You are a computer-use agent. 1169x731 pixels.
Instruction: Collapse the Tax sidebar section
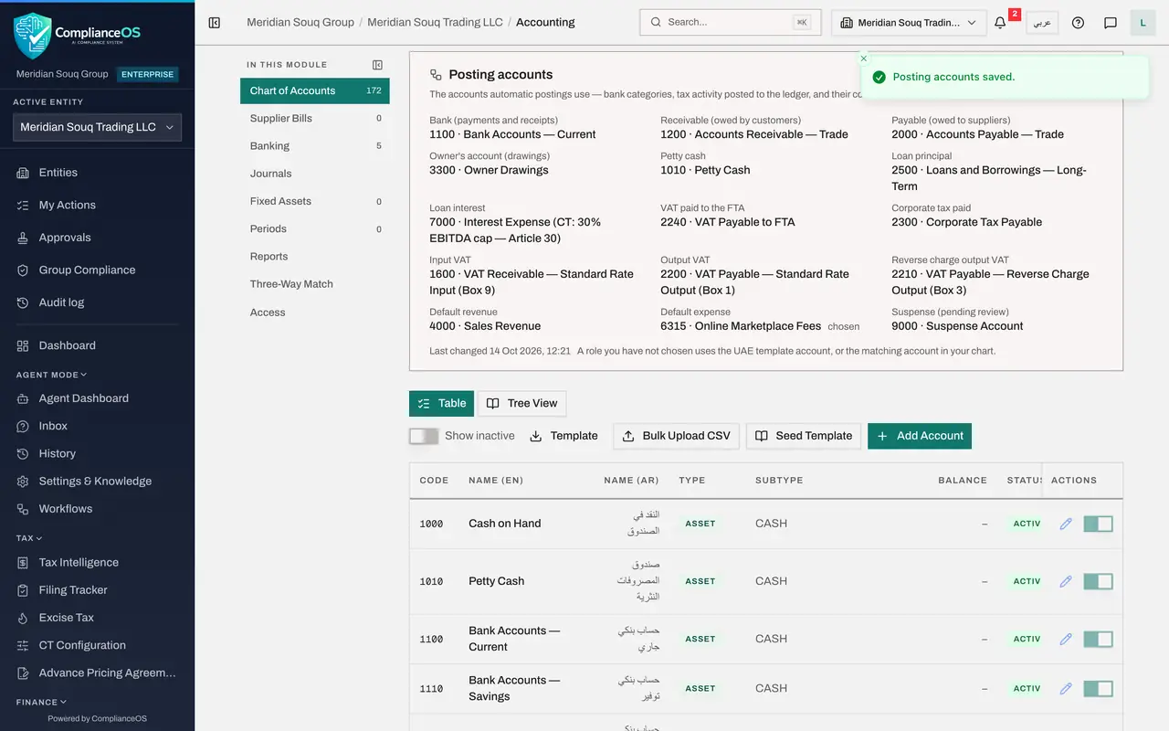coord(29,538)
